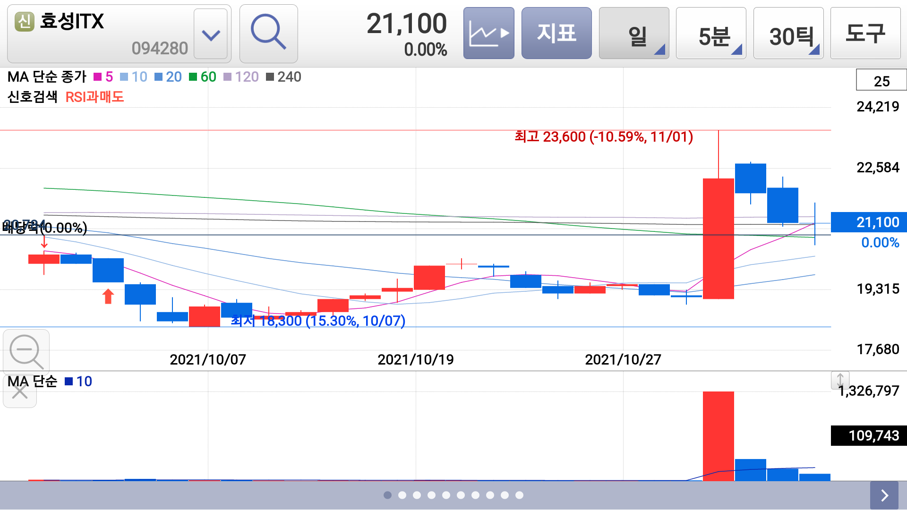The width and height of the screenshot is (907, 510).
Task: Click the magnifying glass stock search icon
Action: 268,33
